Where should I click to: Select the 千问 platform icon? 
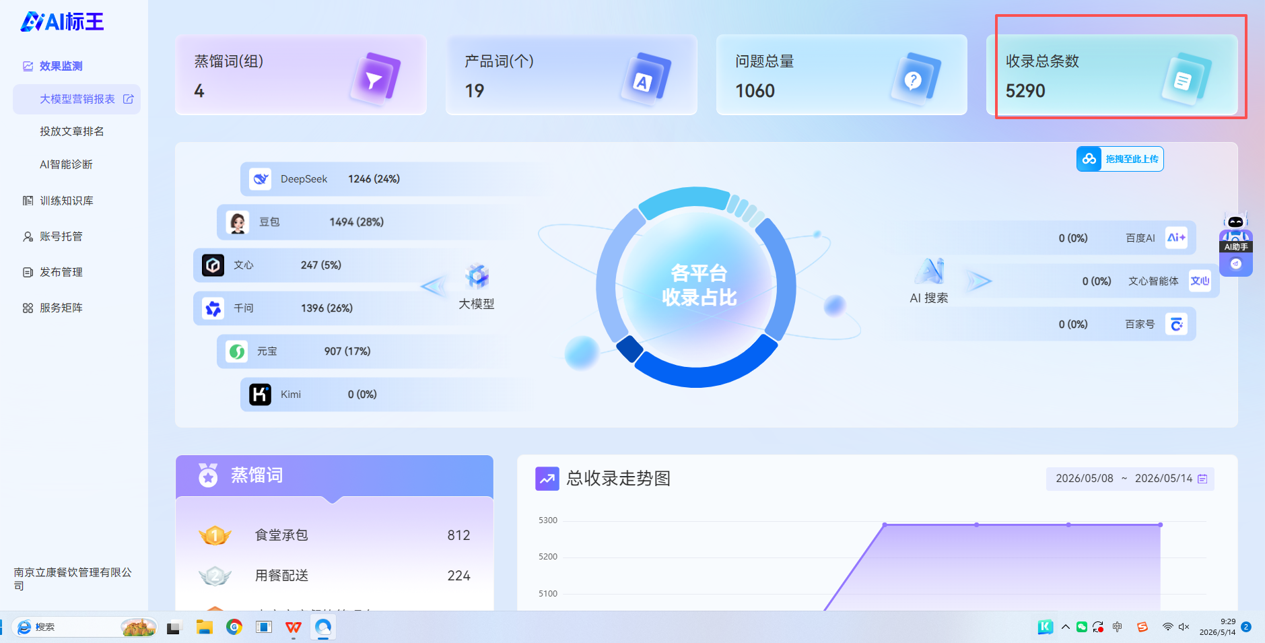213,308
